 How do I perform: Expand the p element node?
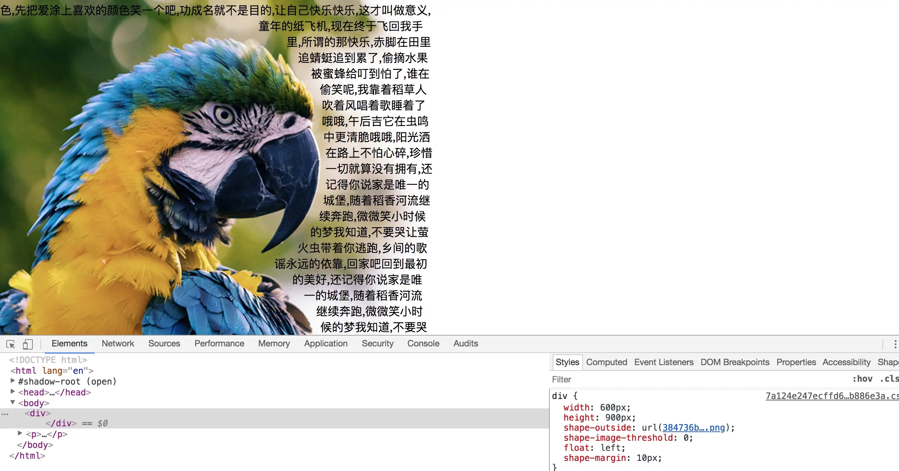pos(20,434)
